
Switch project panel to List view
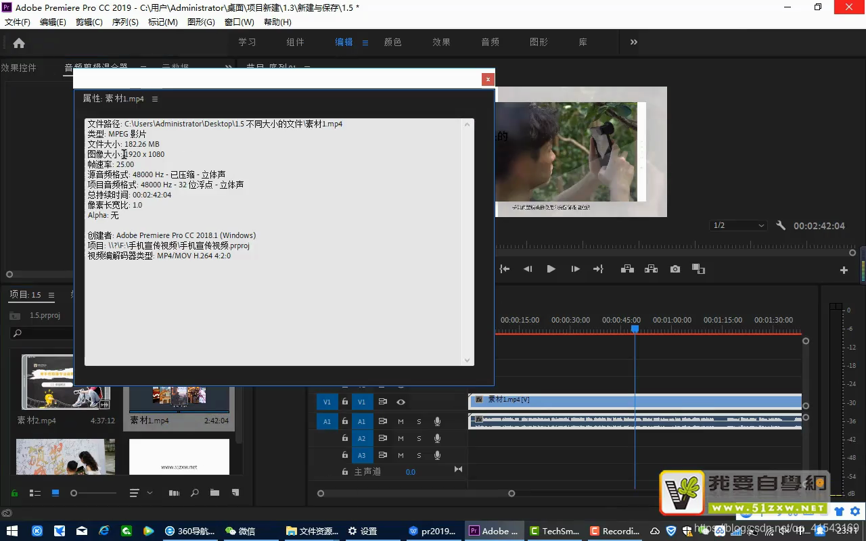[35, 493]
